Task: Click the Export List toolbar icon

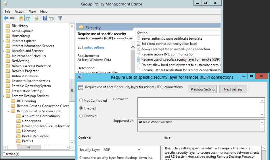Action: (x=36, y=18)
